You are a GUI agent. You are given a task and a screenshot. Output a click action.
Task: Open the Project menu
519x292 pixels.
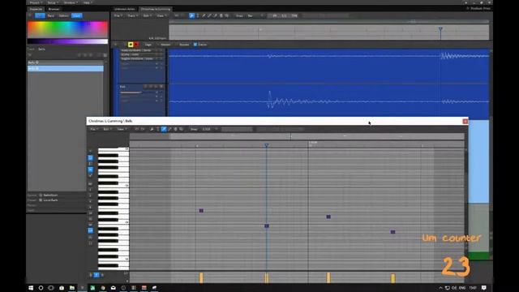[36, 2]
